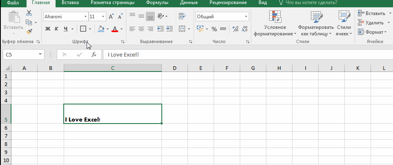Image resolution: width=393 pixels, height=165 pixels.
Task: Expand underline style dropdown arrow
Action: coord(72,29)
